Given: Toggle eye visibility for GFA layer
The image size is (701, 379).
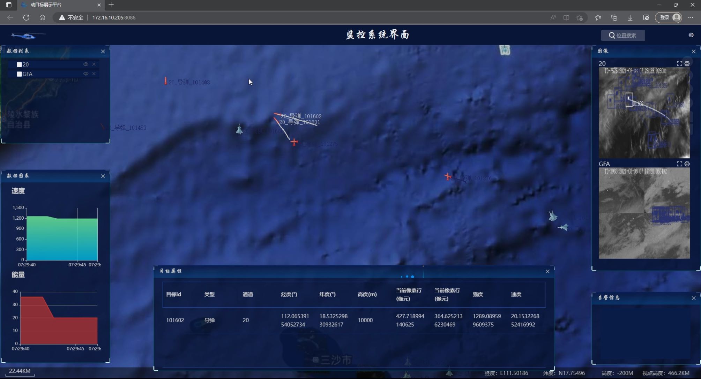Looking at the screenshot, I should click(85, 74).
